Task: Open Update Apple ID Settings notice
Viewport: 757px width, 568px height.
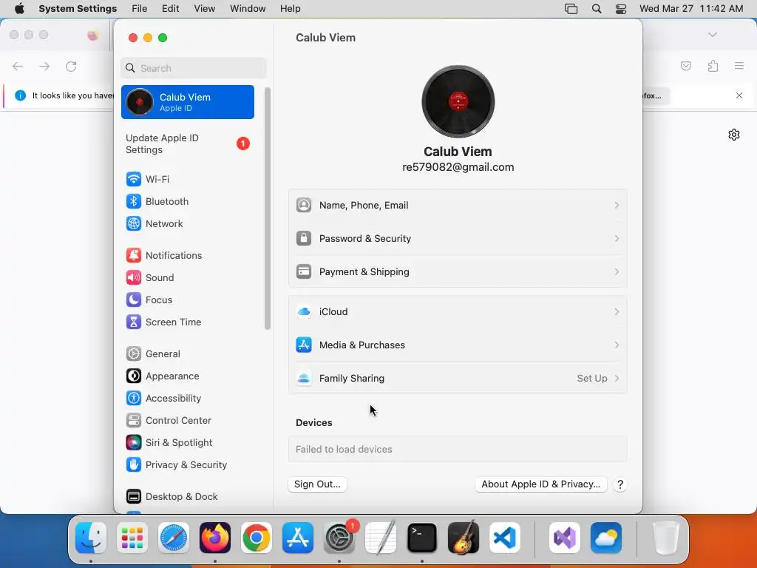Action: pyautogui.click(x=188, y=144)
